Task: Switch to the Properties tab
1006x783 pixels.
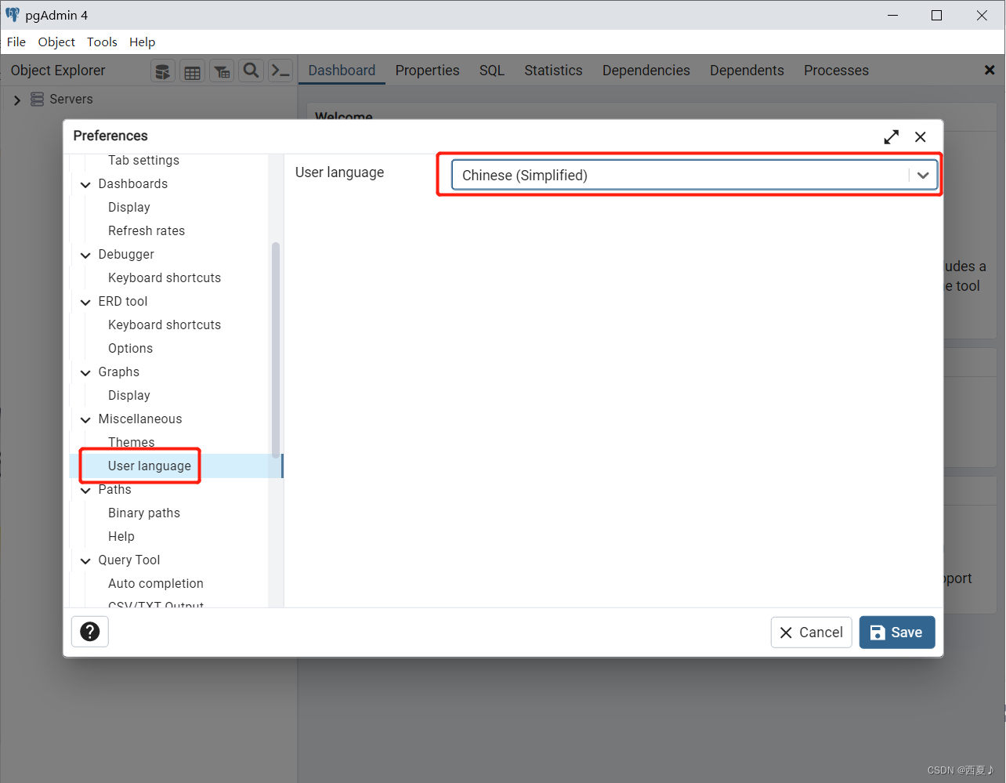Action: tap(427, 71)
